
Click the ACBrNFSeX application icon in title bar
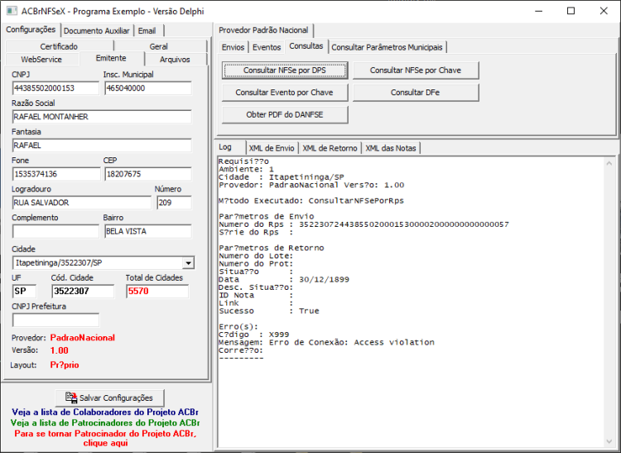12,11
